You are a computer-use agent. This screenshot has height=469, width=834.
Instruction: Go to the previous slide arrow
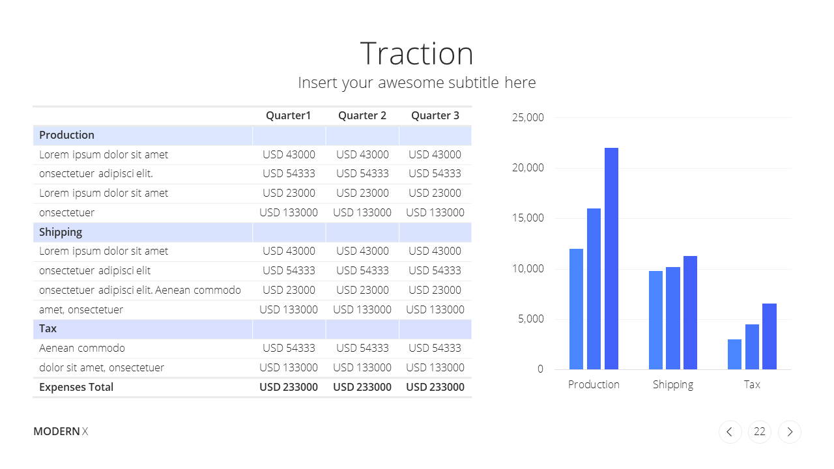tap(730, 432)
